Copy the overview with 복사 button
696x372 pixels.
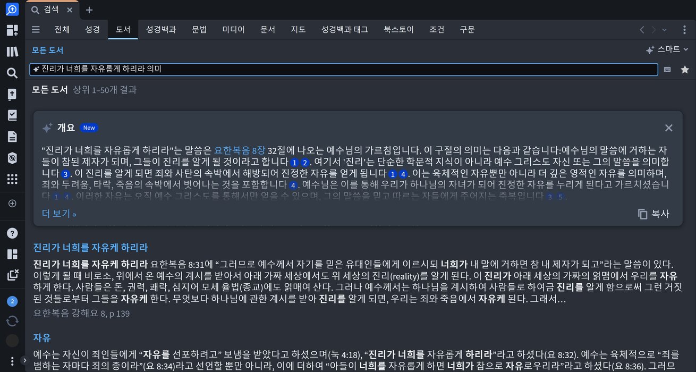(x=653, y=214)
